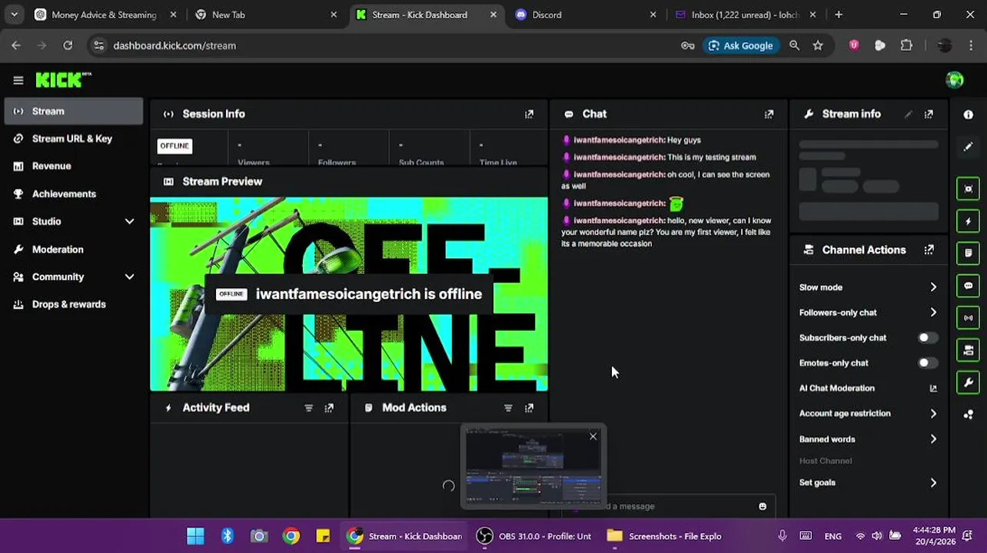Bookmark this page with the star icon
Image resolution: width=987 pixels, height=553 pixels.
coord(818,45)
